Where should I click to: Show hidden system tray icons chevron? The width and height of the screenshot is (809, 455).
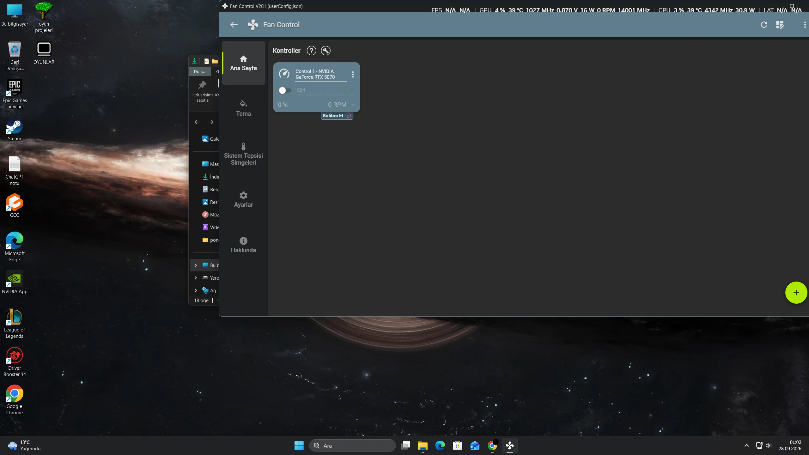pyautogui.click(x=747, y=446)
